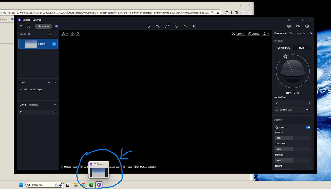The height and width of the screenshot is (189, 331).
Task: Select the flame particle effect tool
Action: click(x=176, y=26)
